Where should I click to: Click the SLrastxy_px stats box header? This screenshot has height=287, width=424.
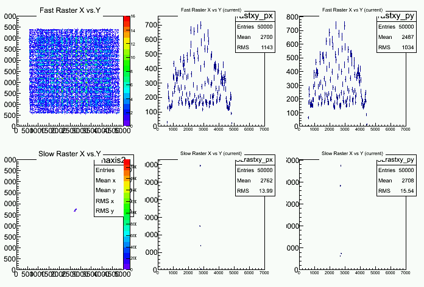pyautogui.click(x=255, y=160)
